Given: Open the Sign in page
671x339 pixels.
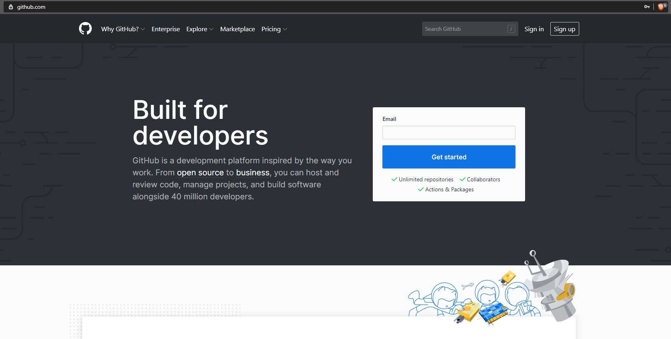Looking at the screenshot, I should coord(534,29).
